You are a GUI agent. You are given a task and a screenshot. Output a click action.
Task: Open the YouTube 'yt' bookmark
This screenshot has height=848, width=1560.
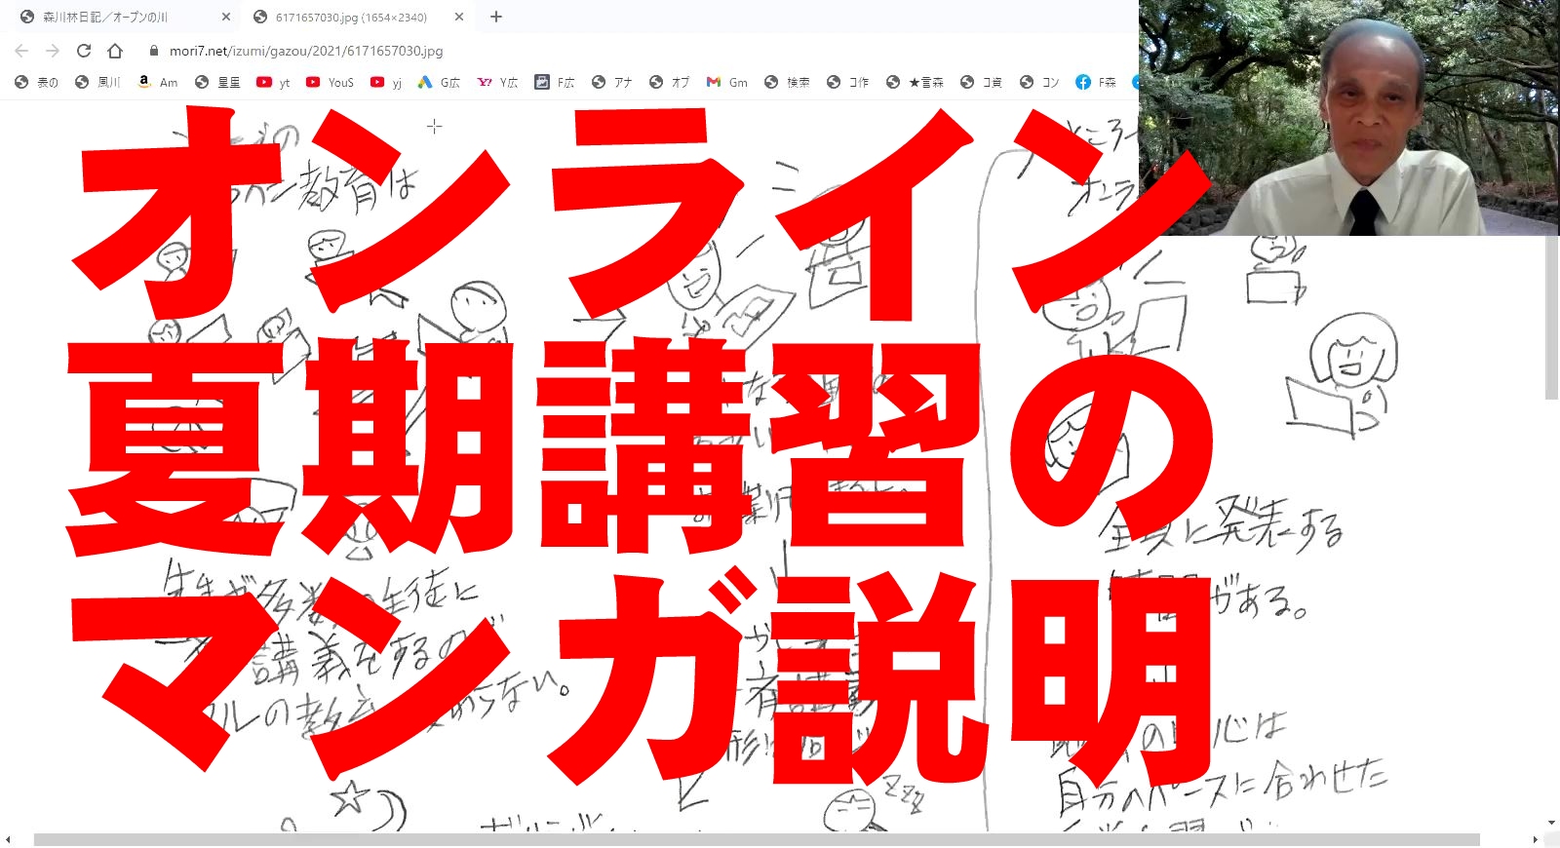[x=273, y=83]
